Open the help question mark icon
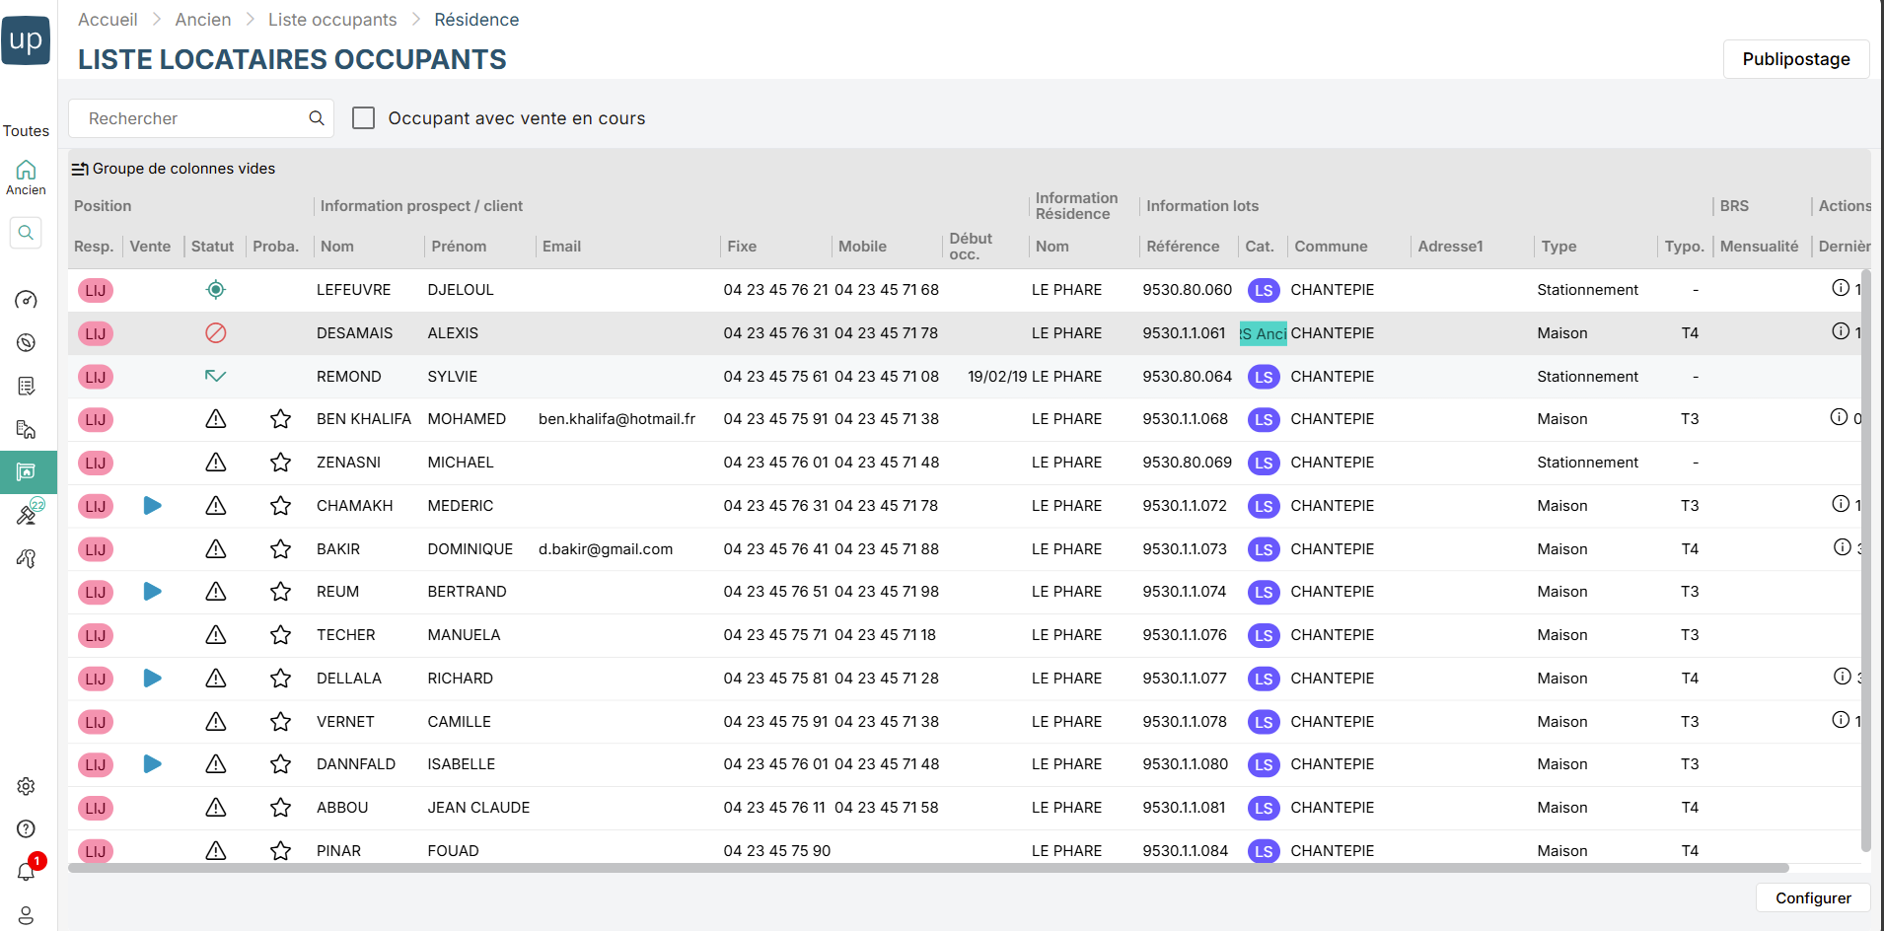 click(x=27, y=828)
